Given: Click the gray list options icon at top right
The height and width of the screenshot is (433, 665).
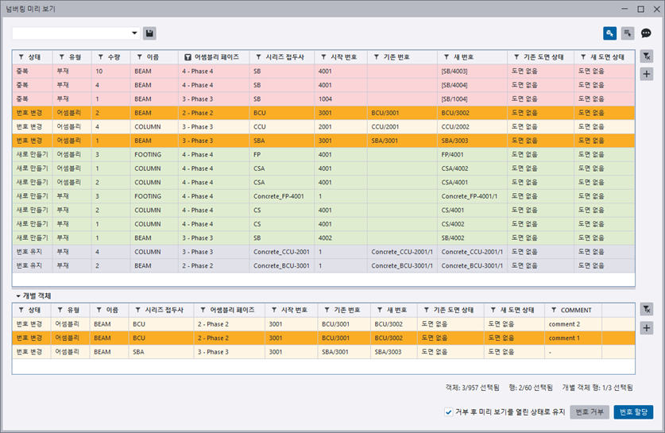Looking at the screenshot, I should click(x=628, y=33).
